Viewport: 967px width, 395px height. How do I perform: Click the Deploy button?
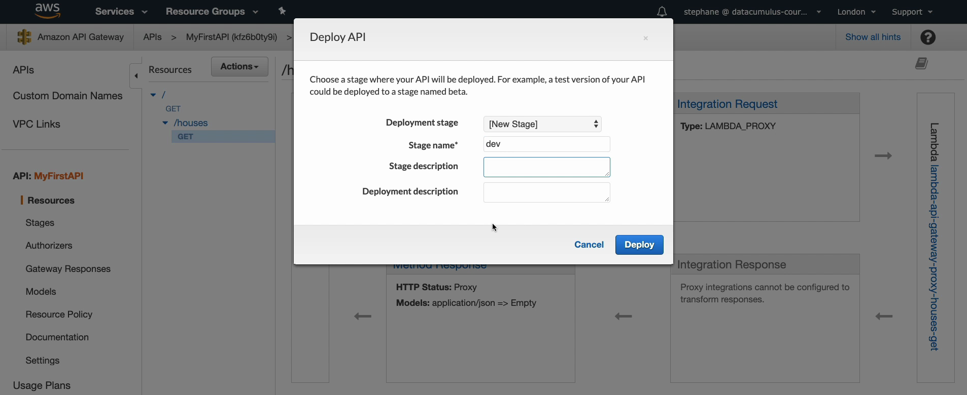[639, 245]
